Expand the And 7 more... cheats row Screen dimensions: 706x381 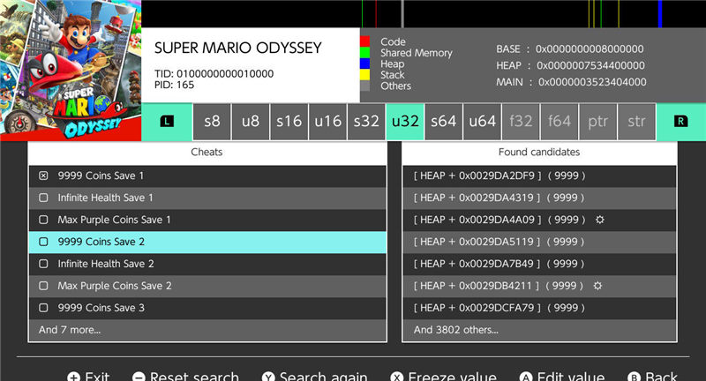207,330
